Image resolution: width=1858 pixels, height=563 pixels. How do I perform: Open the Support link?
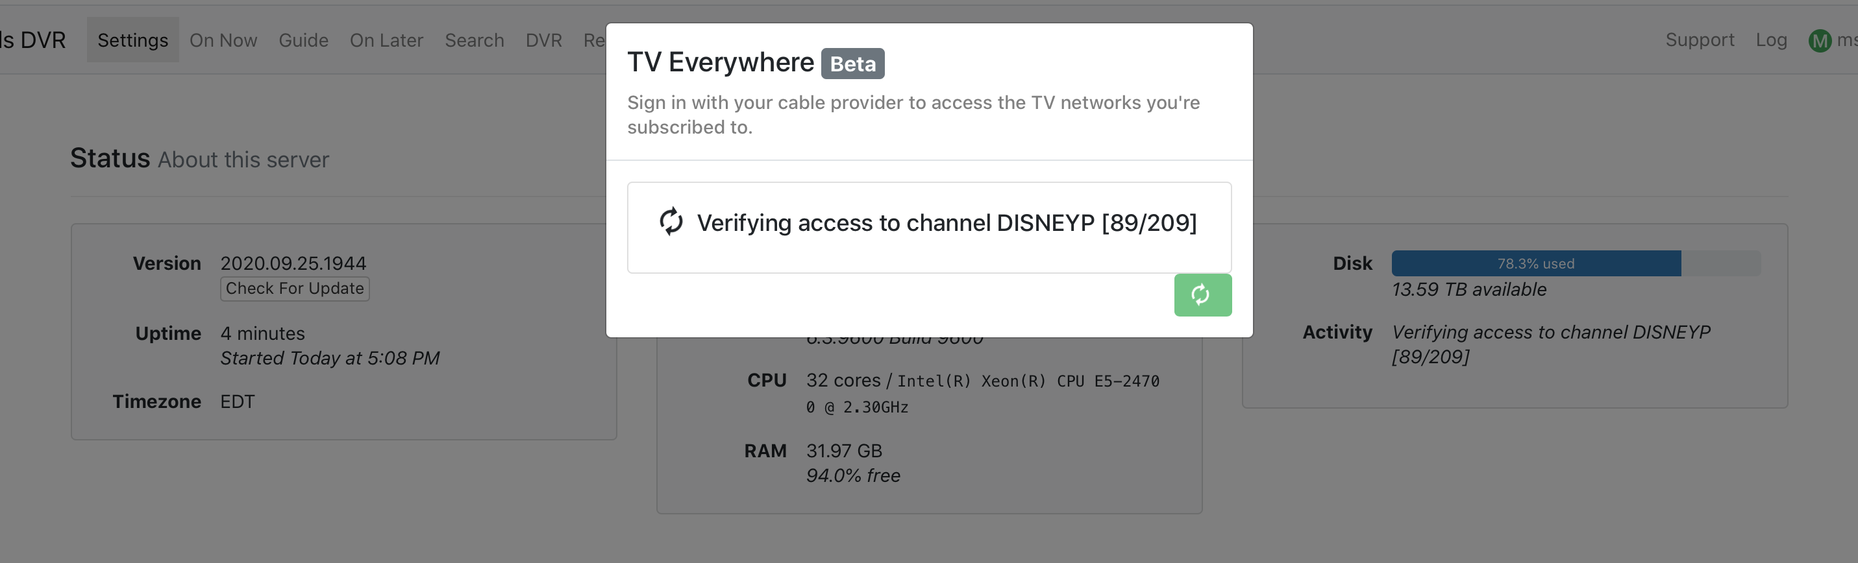click(x=1700, y=40)
